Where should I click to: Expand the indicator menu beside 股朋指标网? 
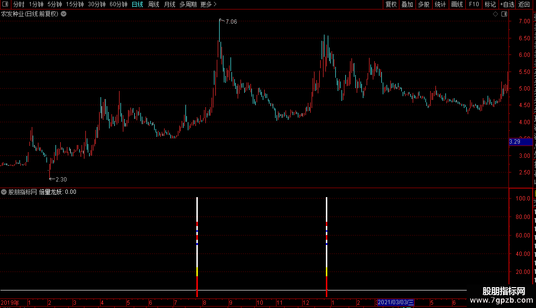click(4, 192)
